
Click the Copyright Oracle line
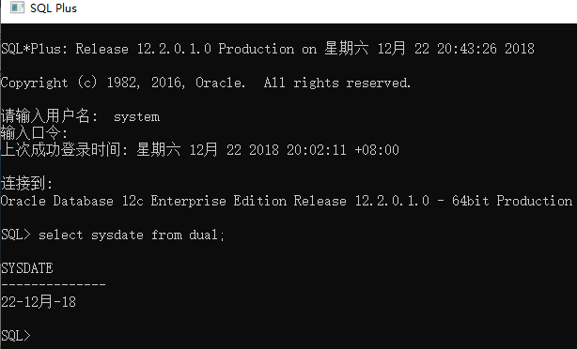click(206, 83)
